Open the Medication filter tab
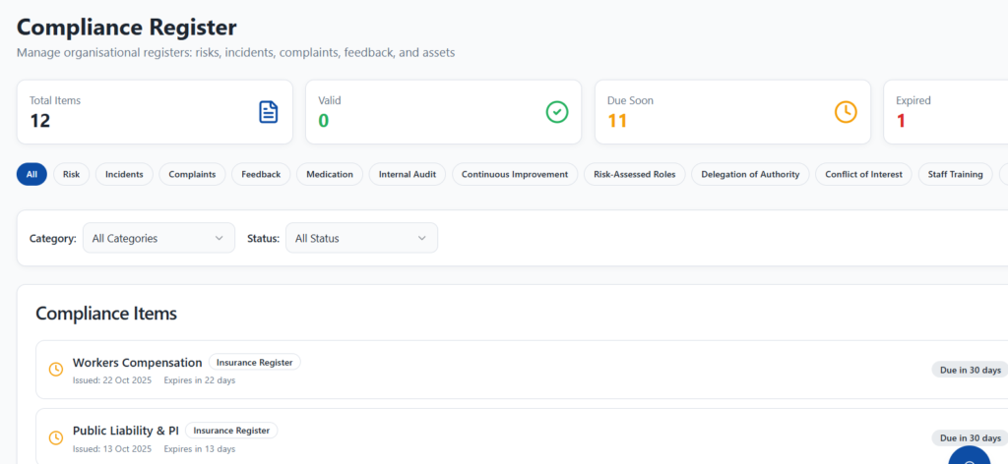Screen dimensions: 1008x464 330,175
